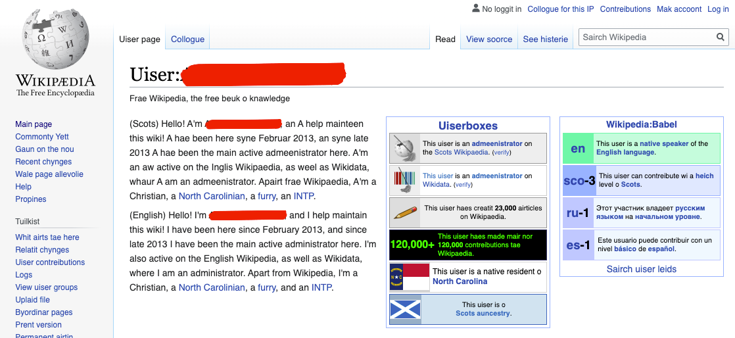Click the search magnifier icon
This screenshot has height=338, width=735.
coord(720,37)
